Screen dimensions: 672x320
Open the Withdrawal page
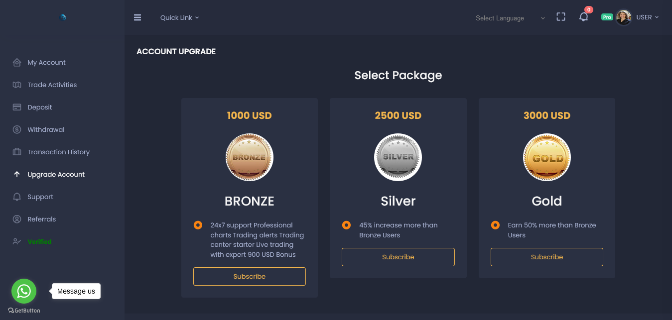[x=46, y=129]
